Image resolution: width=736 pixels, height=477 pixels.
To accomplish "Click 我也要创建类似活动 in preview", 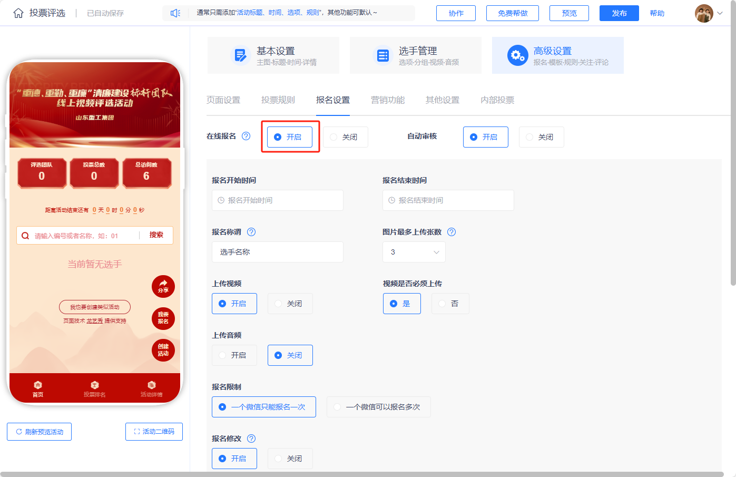I will point(95,307).
